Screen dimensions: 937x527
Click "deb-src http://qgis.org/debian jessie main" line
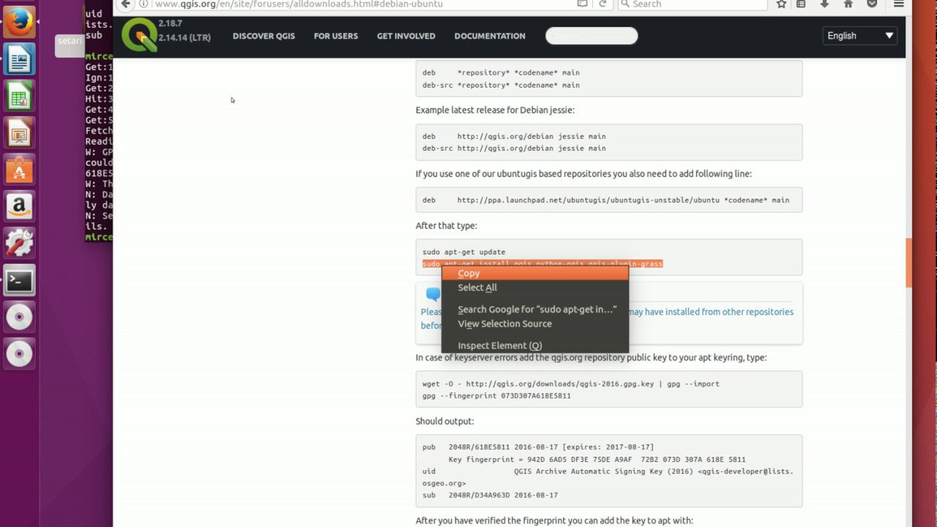click(x=514, y=149)
